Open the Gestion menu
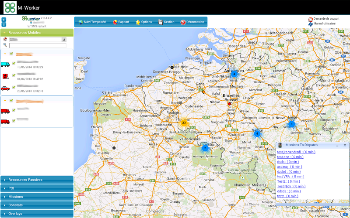The width and height of the screenshot is (350, 218). coord(166,22)
